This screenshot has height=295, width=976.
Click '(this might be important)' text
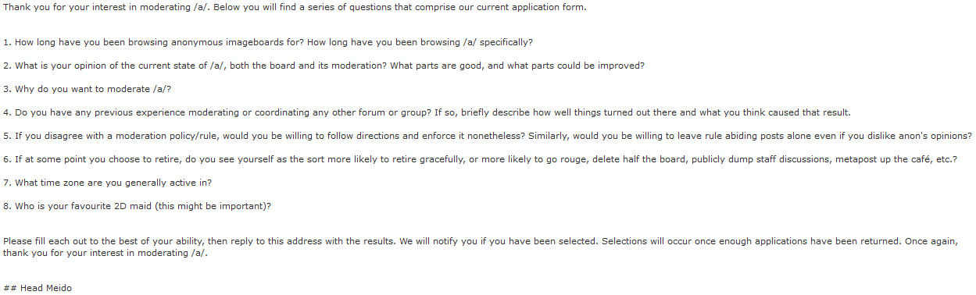tap(212, 206)
